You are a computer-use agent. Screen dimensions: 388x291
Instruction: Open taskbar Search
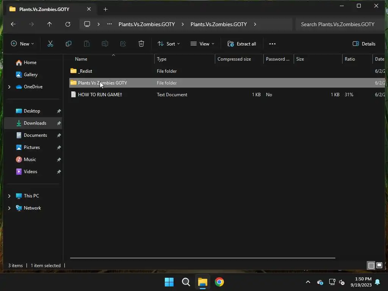(x=186, y=282)
